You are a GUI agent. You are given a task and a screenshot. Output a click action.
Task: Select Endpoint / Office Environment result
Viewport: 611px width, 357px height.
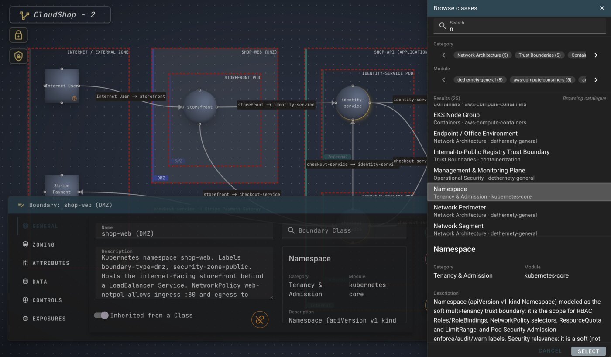tap(519, 137)
